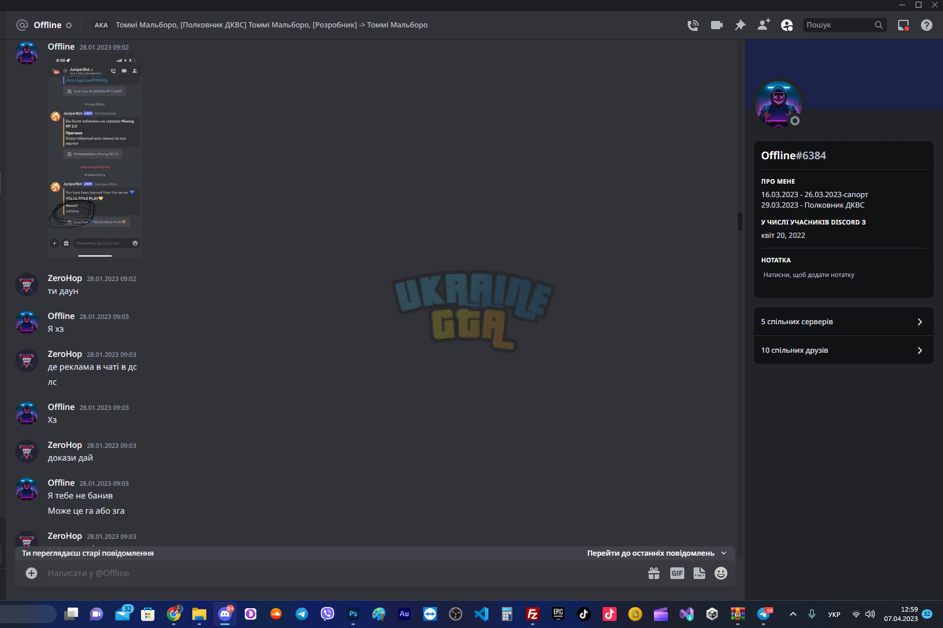Open the shared screenshot image attachment
Image resolution: width=943 pixels, height=628 pixels.
click(95, 156)
